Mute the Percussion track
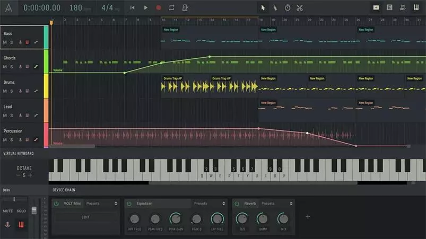This screenshot has width=426, height=239. coord(5,140)
